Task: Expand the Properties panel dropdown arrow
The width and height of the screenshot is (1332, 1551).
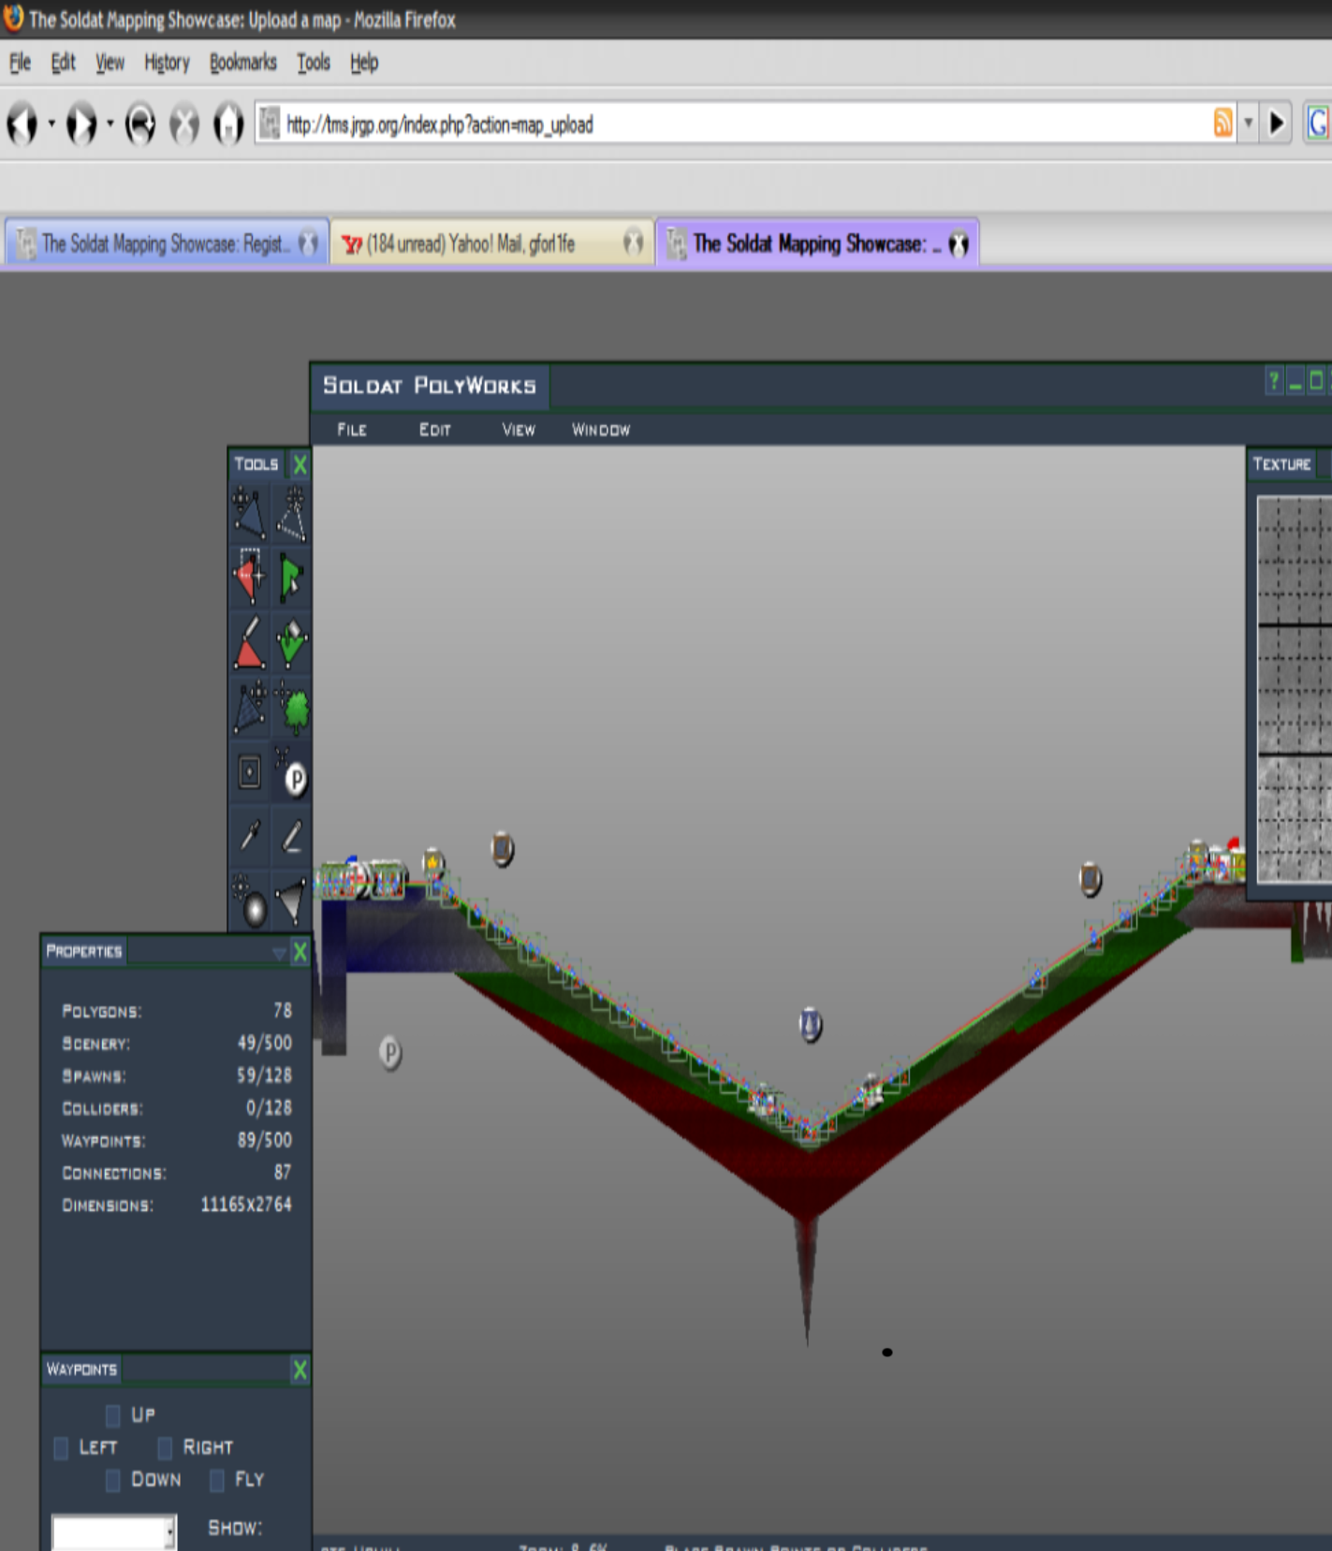Action: pyautogui.click(x=279, y=953)
